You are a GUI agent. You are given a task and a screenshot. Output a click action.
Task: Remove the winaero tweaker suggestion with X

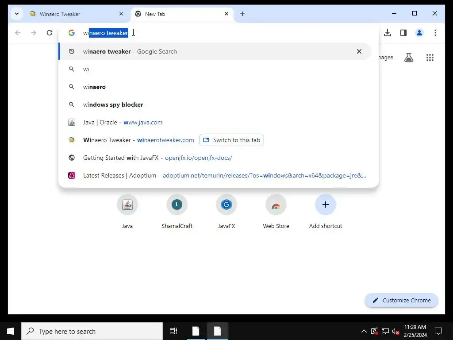359,51
